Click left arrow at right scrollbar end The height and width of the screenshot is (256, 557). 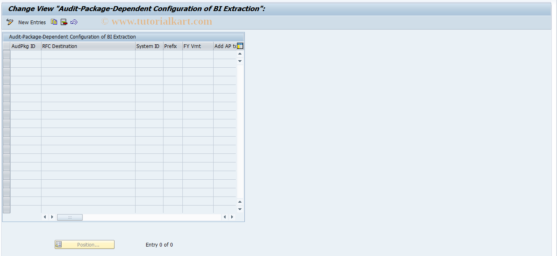[225, 217]
